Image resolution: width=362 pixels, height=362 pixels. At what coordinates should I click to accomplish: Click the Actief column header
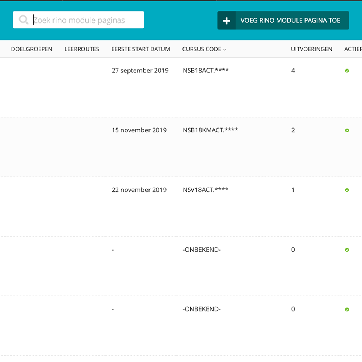[x=353, y=49]
